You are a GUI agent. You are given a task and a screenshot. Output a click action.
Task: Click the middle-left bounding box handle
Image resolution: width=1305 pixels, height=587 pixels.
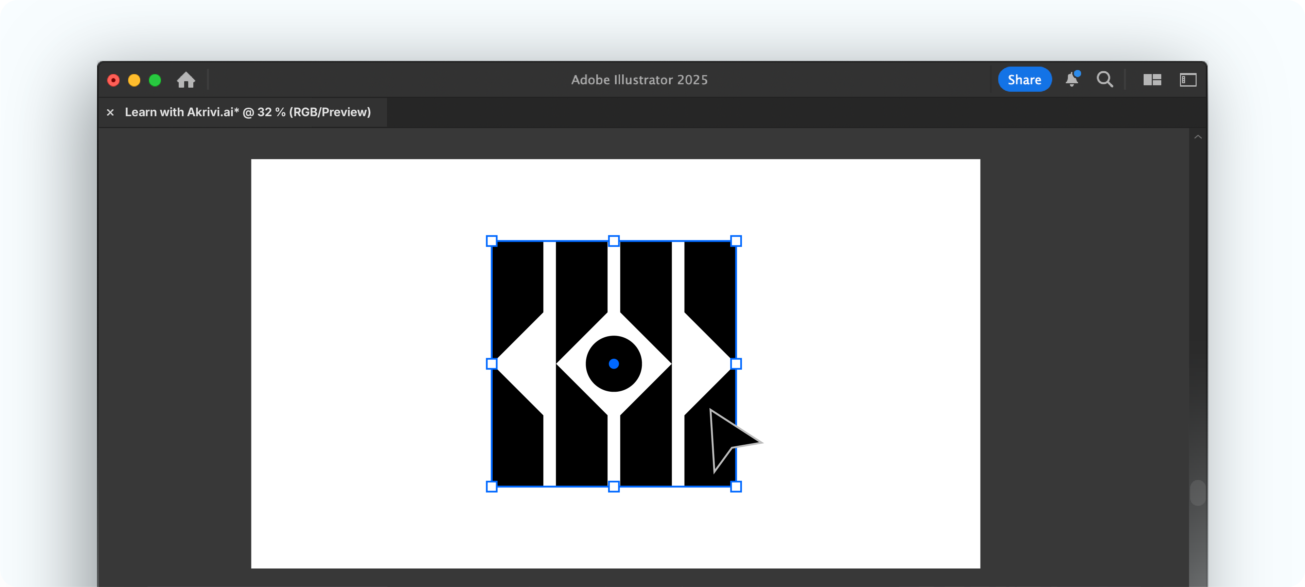tap(491, 363)
